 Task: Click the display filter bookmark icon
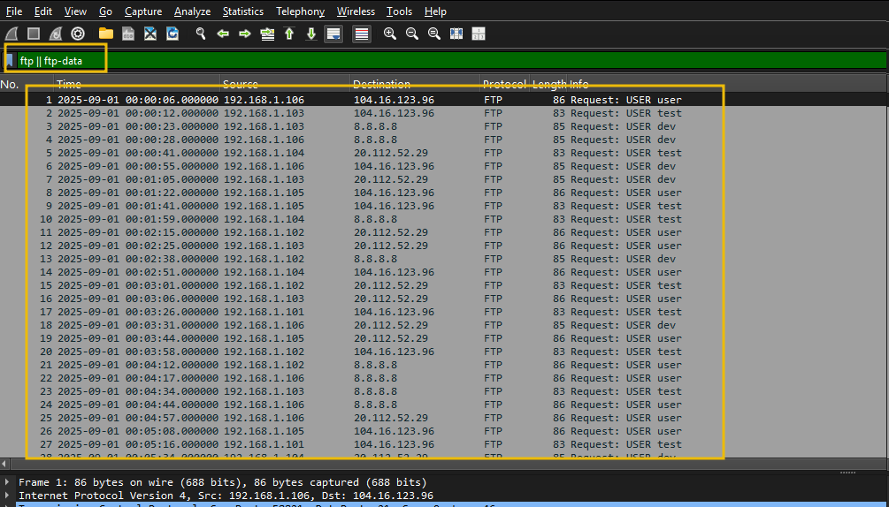point(10,60)
